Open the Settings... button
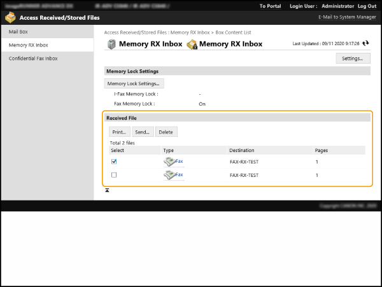 352,59
